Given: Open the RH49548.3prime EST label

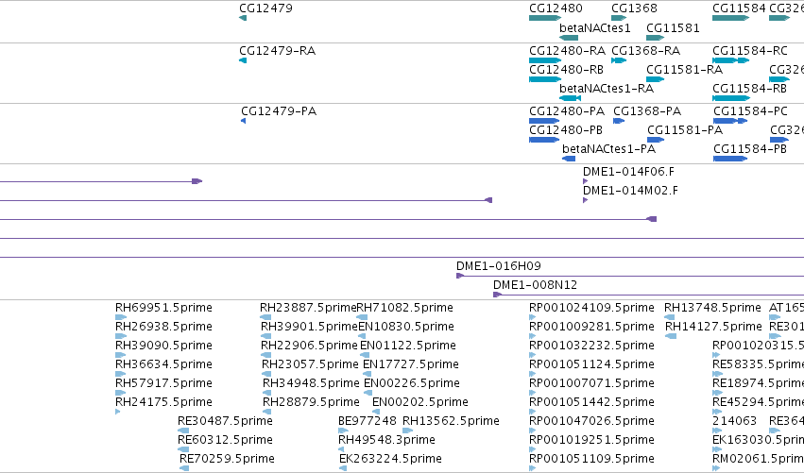Looking at the screenshot, I should coord(387,440).
